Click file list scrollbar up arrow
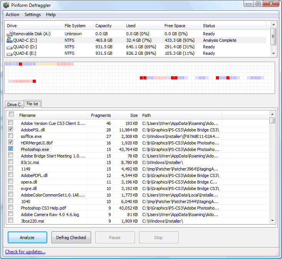 [272, 114]
